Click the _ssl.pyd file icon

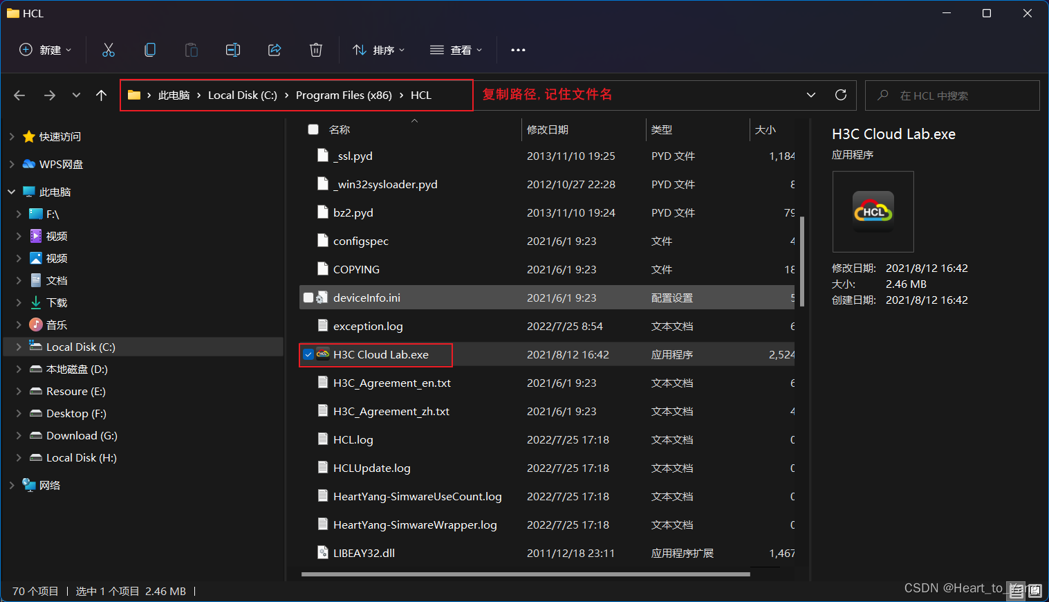322,156
